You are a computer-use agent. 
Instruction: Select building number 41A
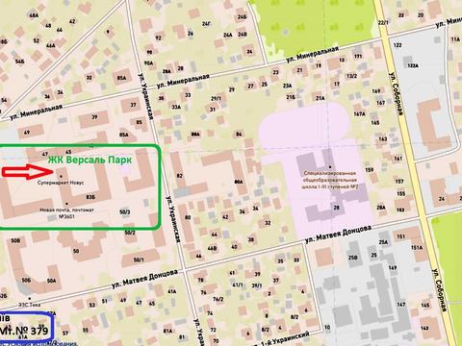point(172,291)
